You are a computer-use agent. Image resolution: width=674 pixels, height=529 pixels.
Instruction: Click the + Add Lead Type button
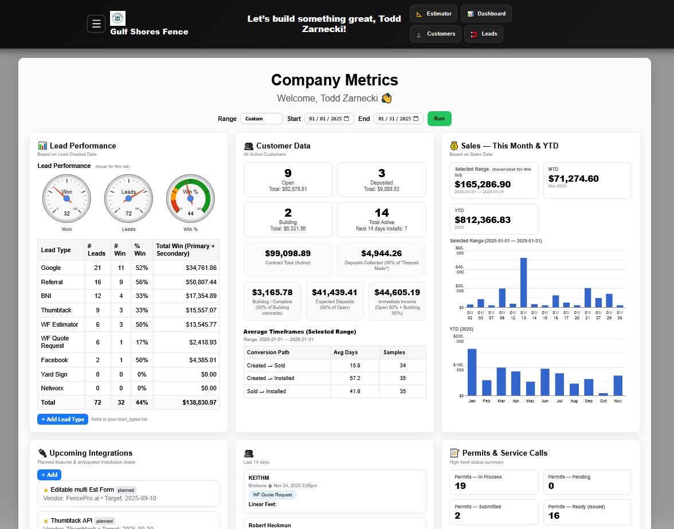(62, 419)
